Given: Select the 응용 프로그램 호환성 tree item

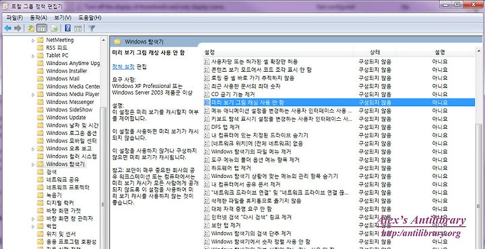Looking at the screenshot, I should click(x=71, y=242).
